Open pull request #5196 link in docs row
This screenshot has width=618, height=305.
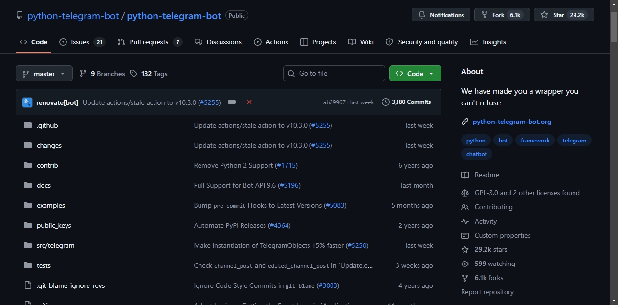tap(289, 185)
